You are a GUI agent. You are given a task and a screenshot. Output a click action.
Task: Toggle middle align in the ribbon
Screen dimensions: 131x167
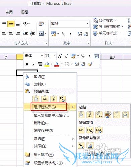(11, 24)
